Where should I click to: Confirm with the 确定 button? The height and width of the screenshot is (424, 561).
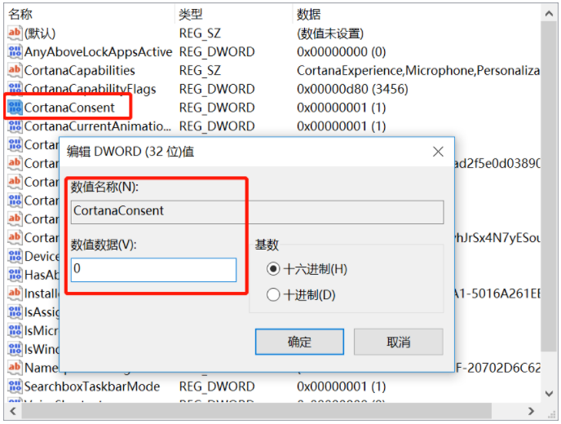pyautogui.click(x=299, y=342)
